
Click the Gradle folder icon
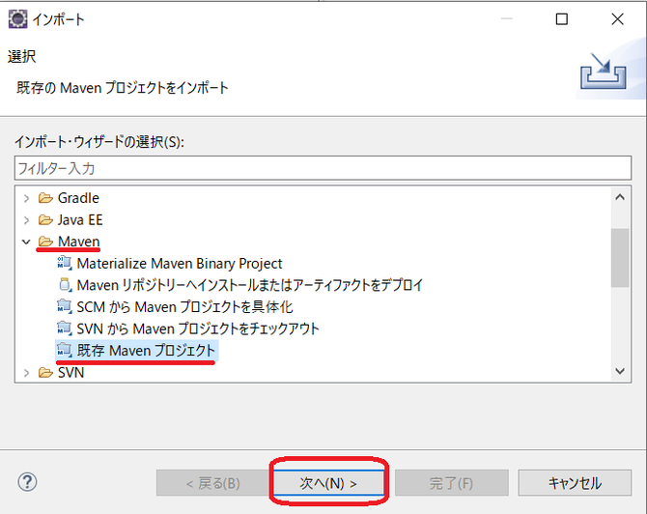click(45, 198)
